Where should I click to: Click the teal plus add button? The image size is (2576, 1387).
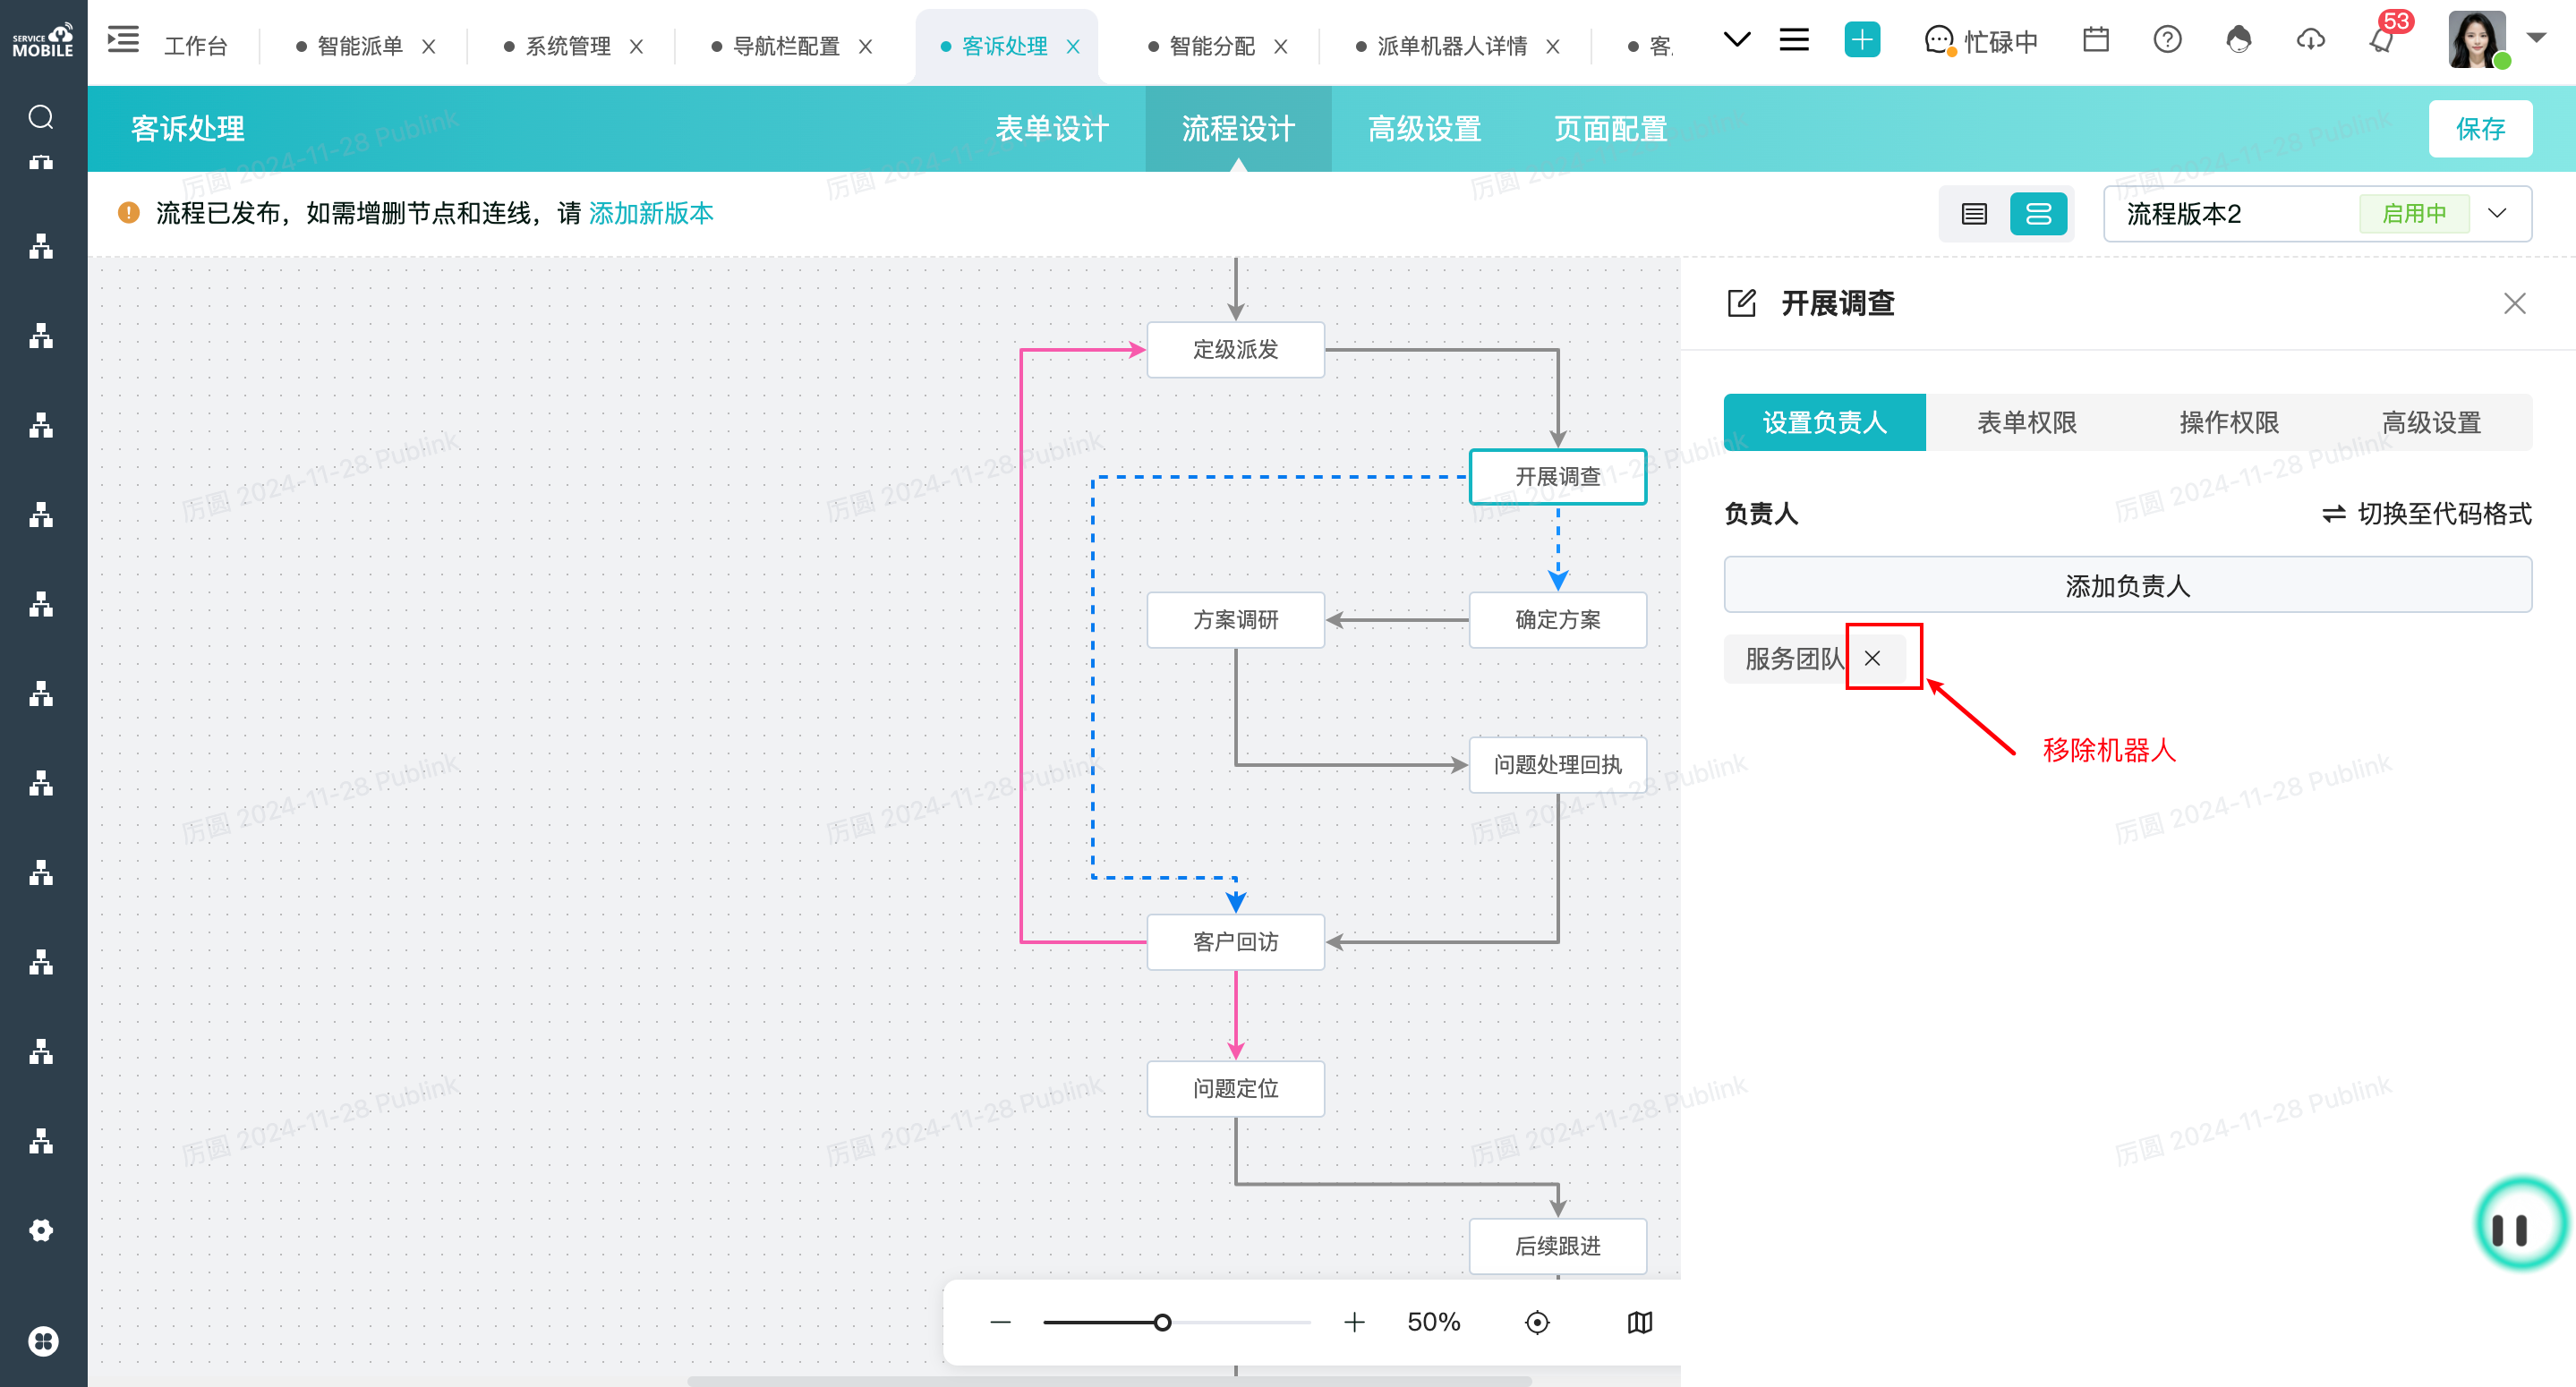coord(1862,40)
